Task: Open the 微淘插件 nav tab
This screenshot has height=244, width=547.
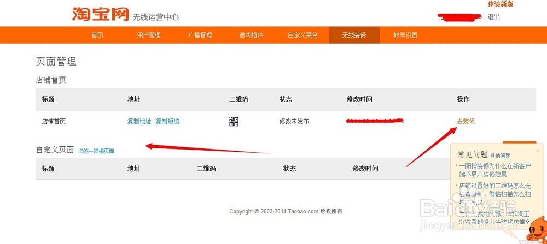Action: tap(251, 35)
